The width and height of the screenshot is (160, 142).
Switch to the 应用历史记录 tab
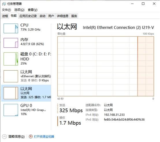coord(28,16)
